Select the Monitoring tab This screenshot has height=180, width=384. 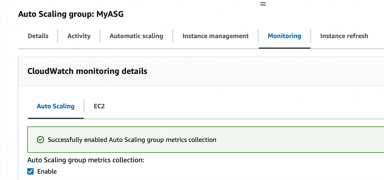point(284,36)
